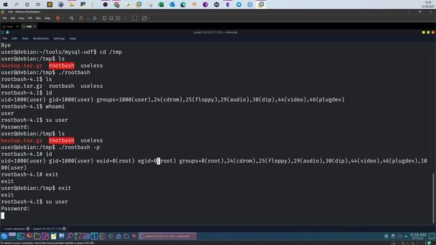This screenshot has height=245, width=436.
Task: Open Cortana circle in Windows taskbar
Action: click(27, 5)
